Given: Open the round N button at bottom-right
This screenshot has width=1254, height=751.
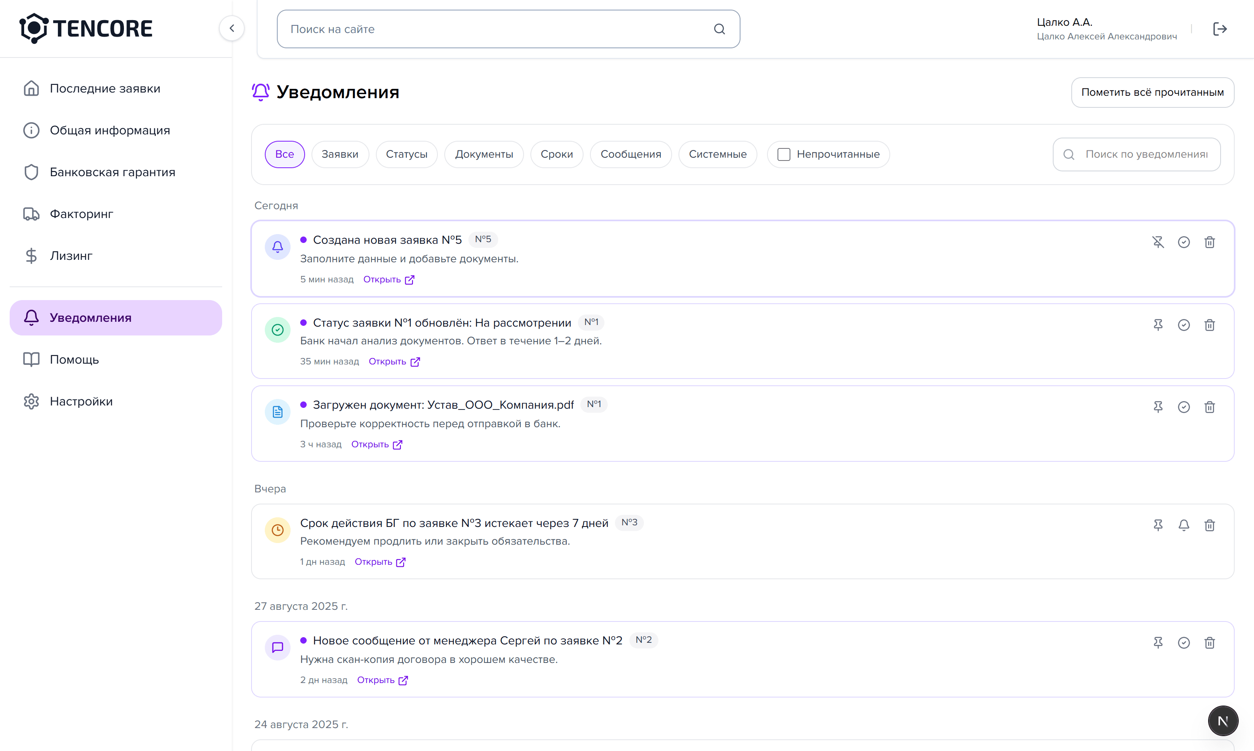Looking at the screenshot, I should [x=1223, y=721].
